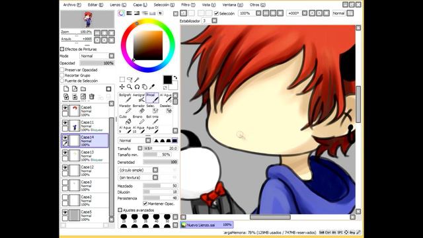
Task: Adjust the Mezclado slider
Action: tap(160, 186)
